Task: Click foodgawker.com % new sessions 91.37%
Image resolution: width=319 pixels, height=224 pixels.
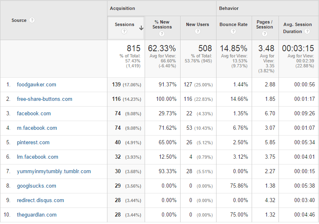Action: (x=167, y=84)
